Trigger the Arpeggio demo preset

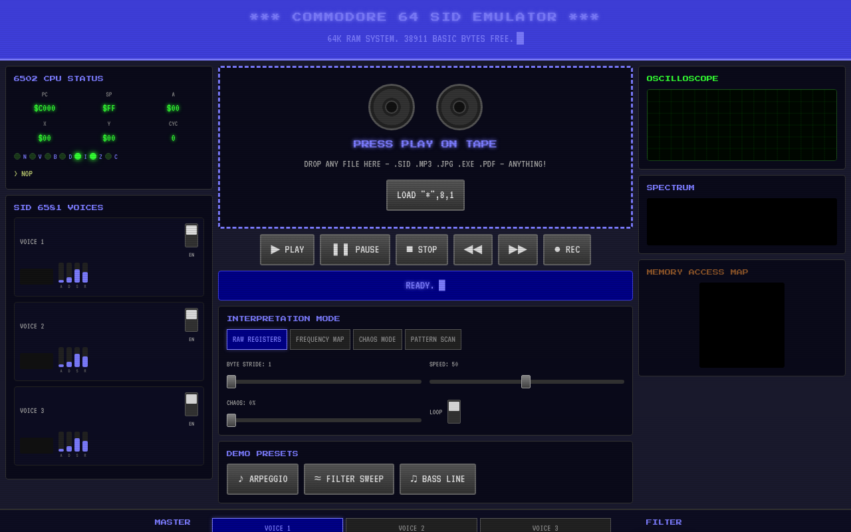click(262, 479)
